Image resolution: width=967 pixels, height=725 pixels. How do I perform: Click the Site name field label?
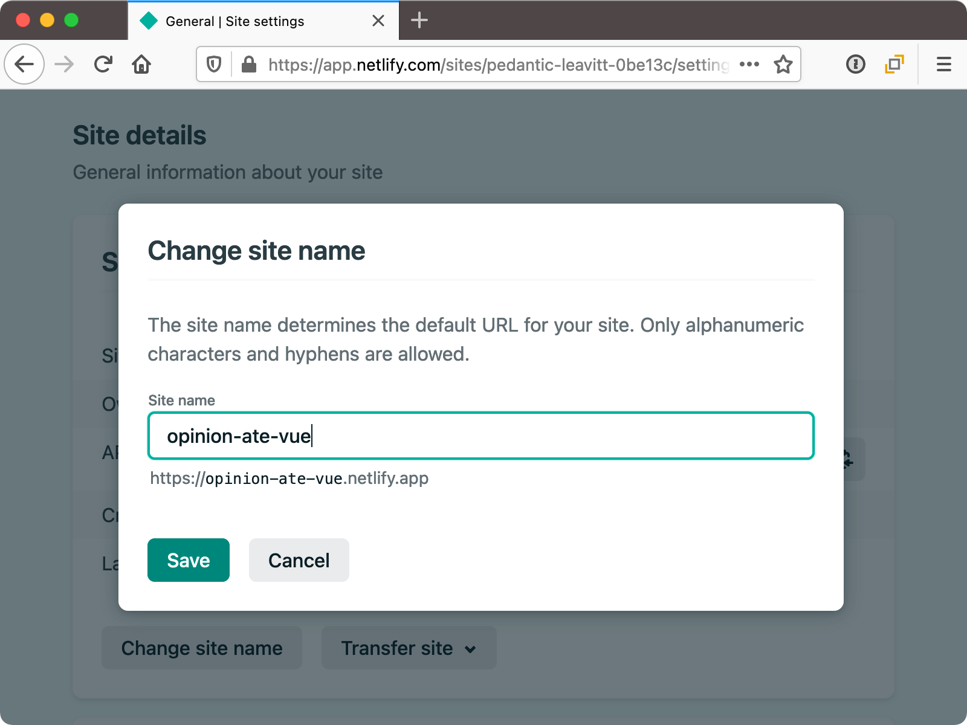click(181, 401)
